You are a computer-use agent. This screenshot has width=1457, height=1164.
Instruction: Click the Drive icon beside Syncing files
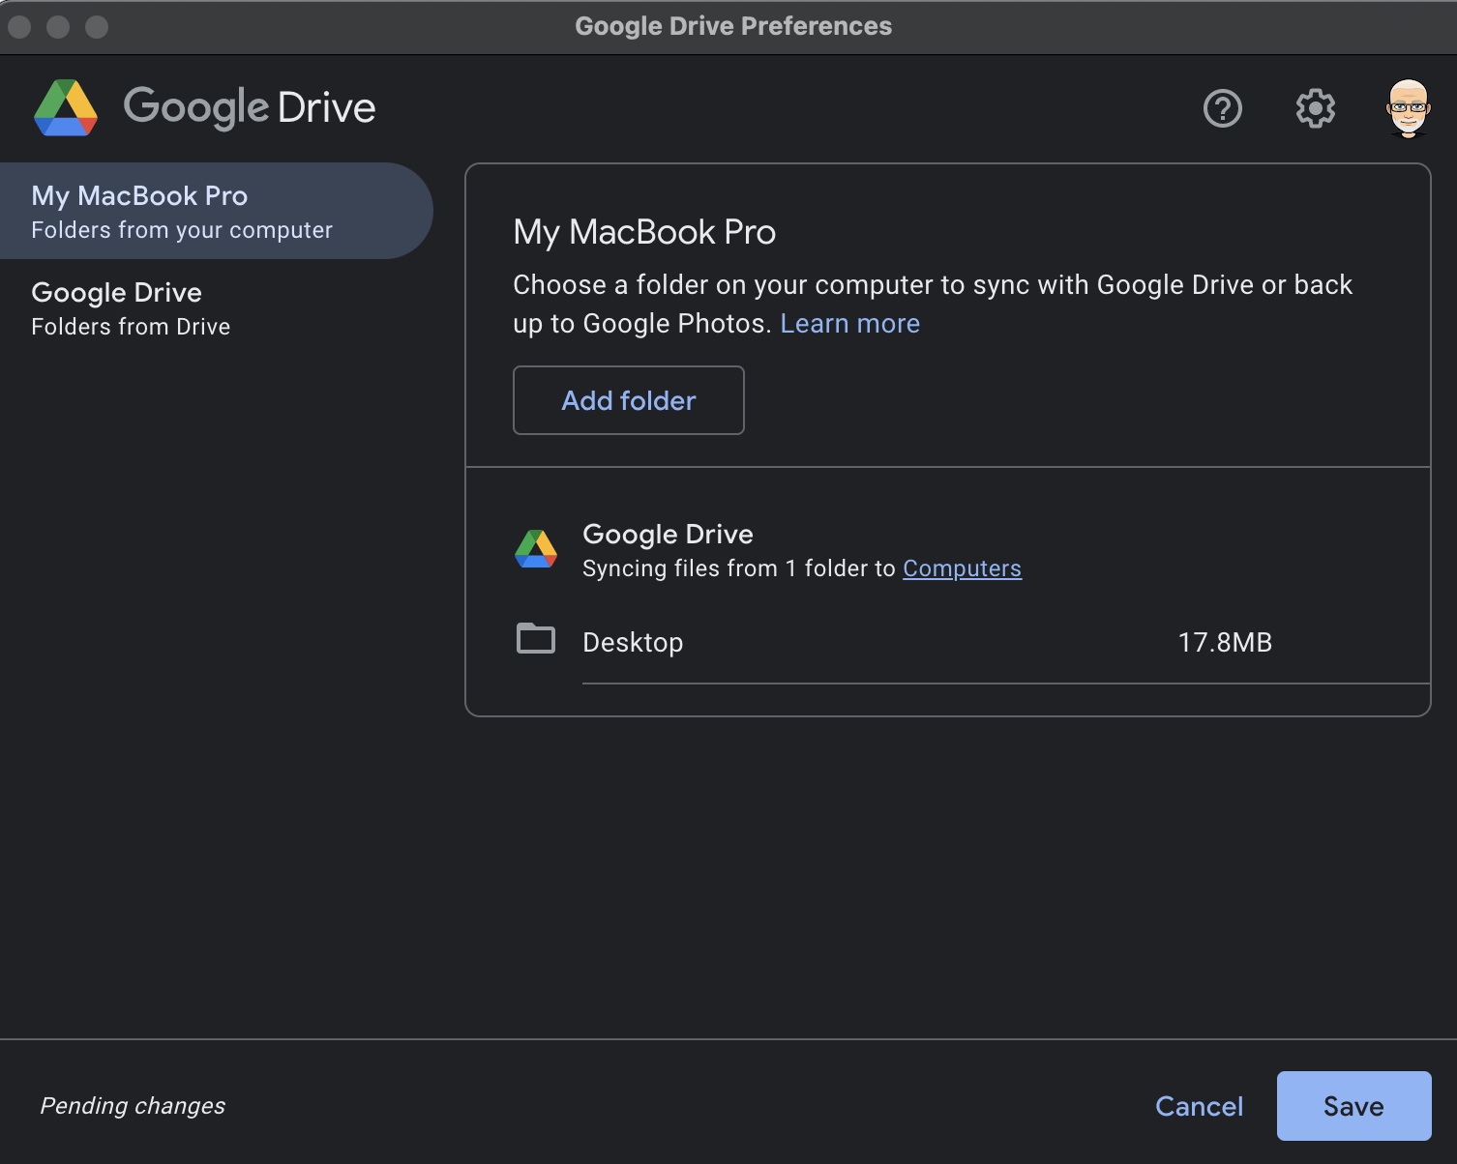click(536, 549)
